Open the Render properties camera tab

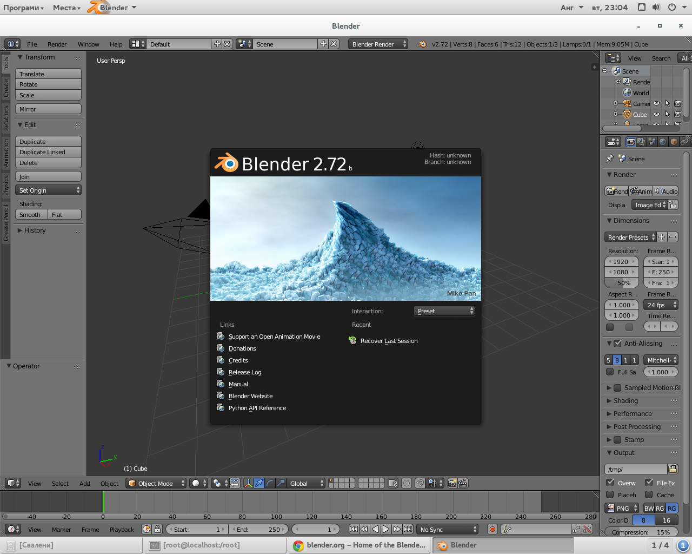pyautogui.click(x=630, y=142)
